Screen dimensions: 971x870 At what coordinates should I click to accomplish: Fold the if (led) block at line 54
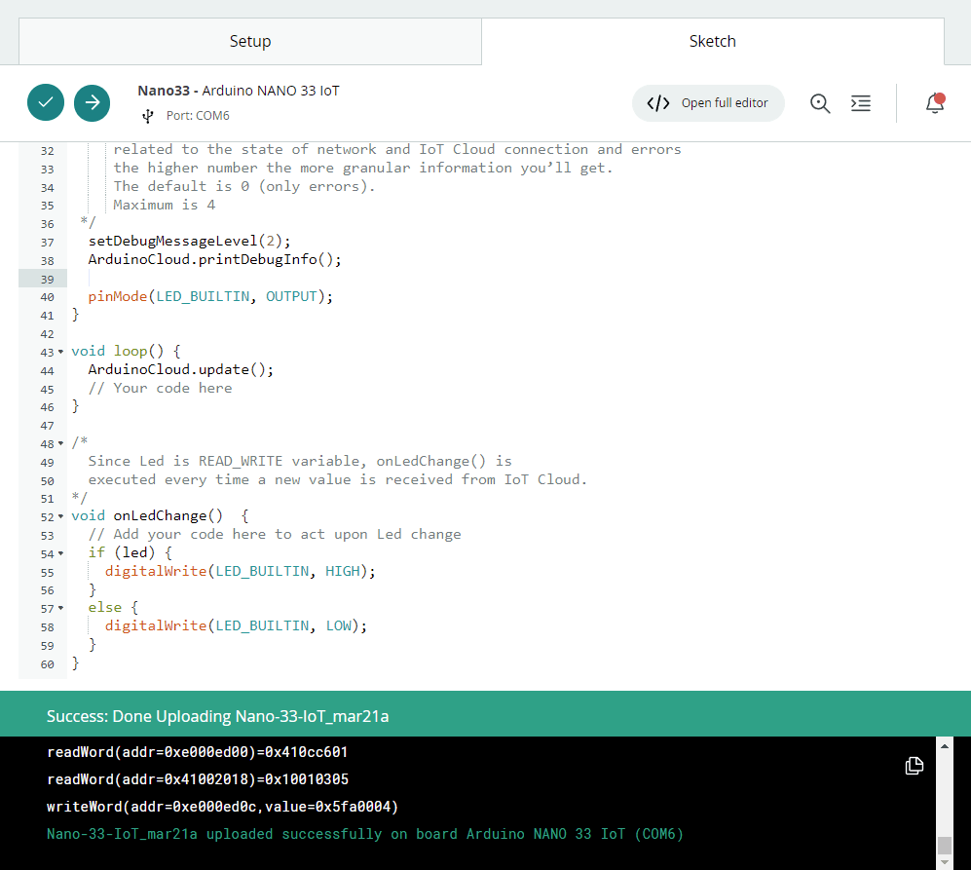[60, 553]
